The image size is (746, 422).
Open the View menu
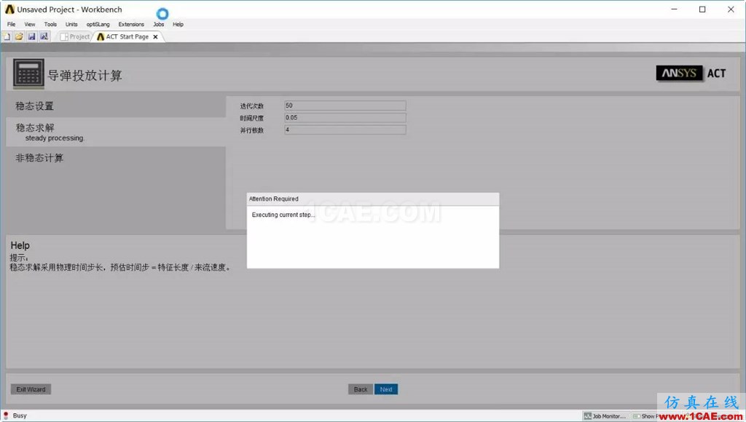pyautogui.click(x=29, y=24)
